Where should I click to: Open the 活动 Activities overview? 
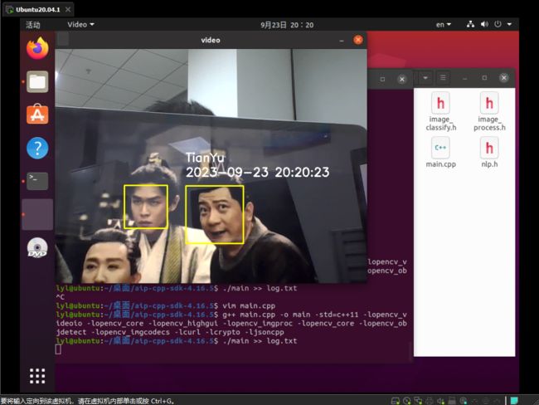pyautogui.click(x=33, y=25)
